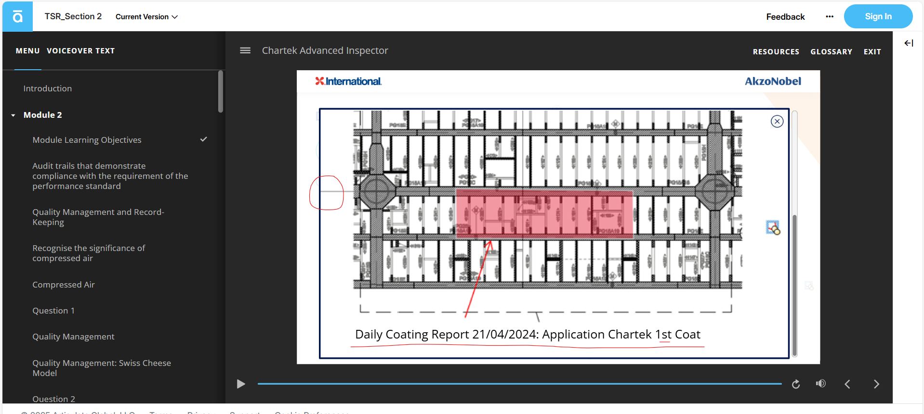
Task: Click the playback seekbar
Action: pos(519,384)
